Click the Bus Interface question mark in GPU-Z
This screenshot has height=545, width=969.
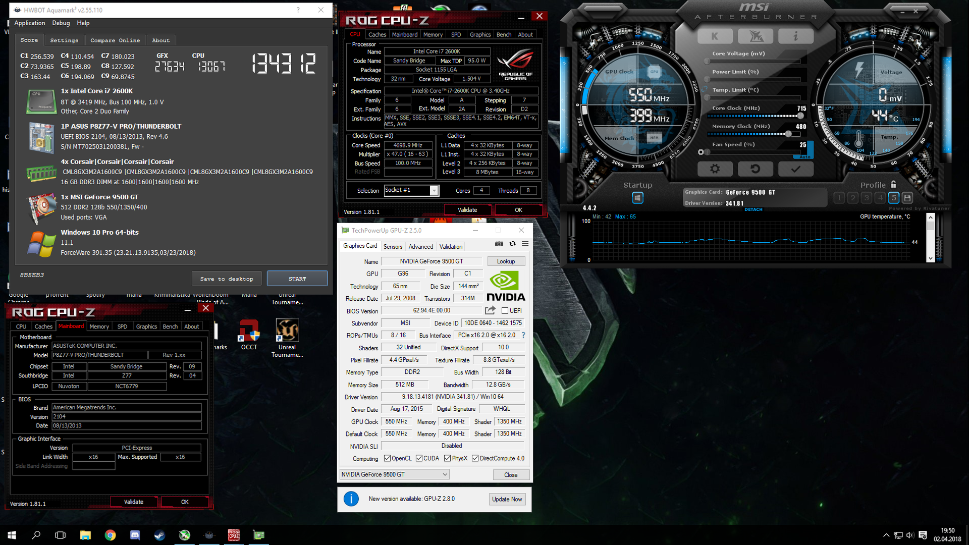click(x=523, y=335)
